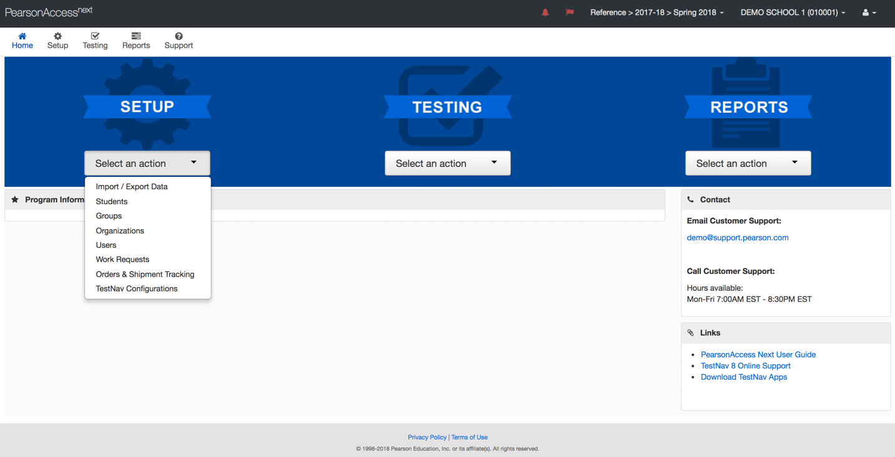Select TestNav Configurations in Setup menu
Viewport: 895px width, 457px height.
click(x=137, y=289)
